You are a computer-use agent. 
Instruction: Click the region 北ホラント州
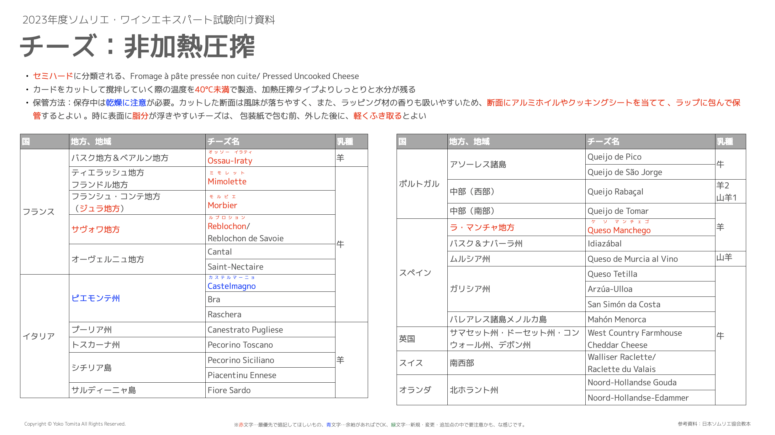tap(474, 390)
